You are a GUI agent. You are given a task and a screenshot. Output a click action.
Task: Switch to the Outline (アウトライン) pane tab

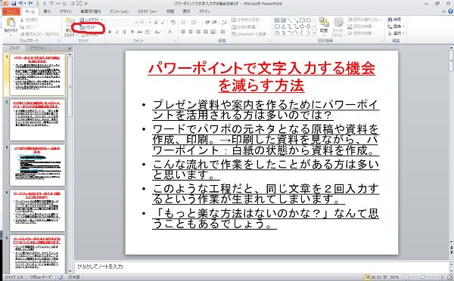pos(38,48)
